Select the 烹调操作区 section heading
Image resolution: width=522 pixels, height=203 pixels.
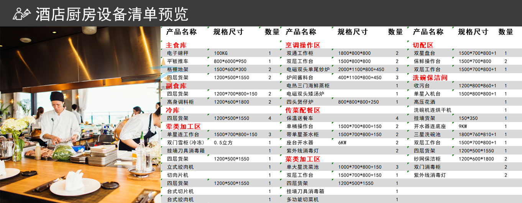(303, 45)
